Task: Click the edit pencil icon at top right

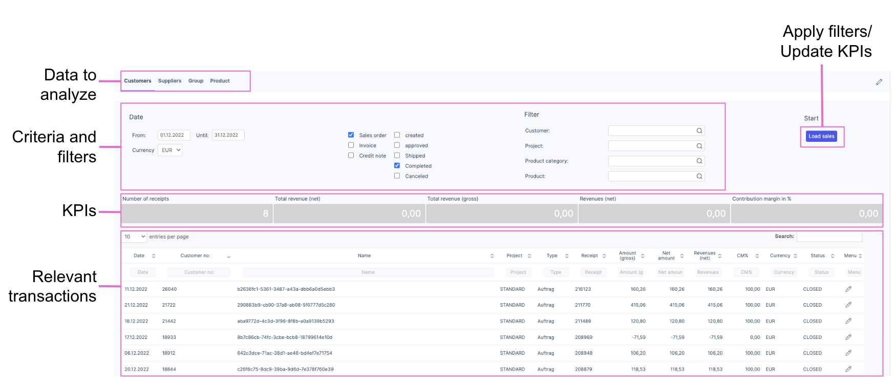Action: (879, 82)
